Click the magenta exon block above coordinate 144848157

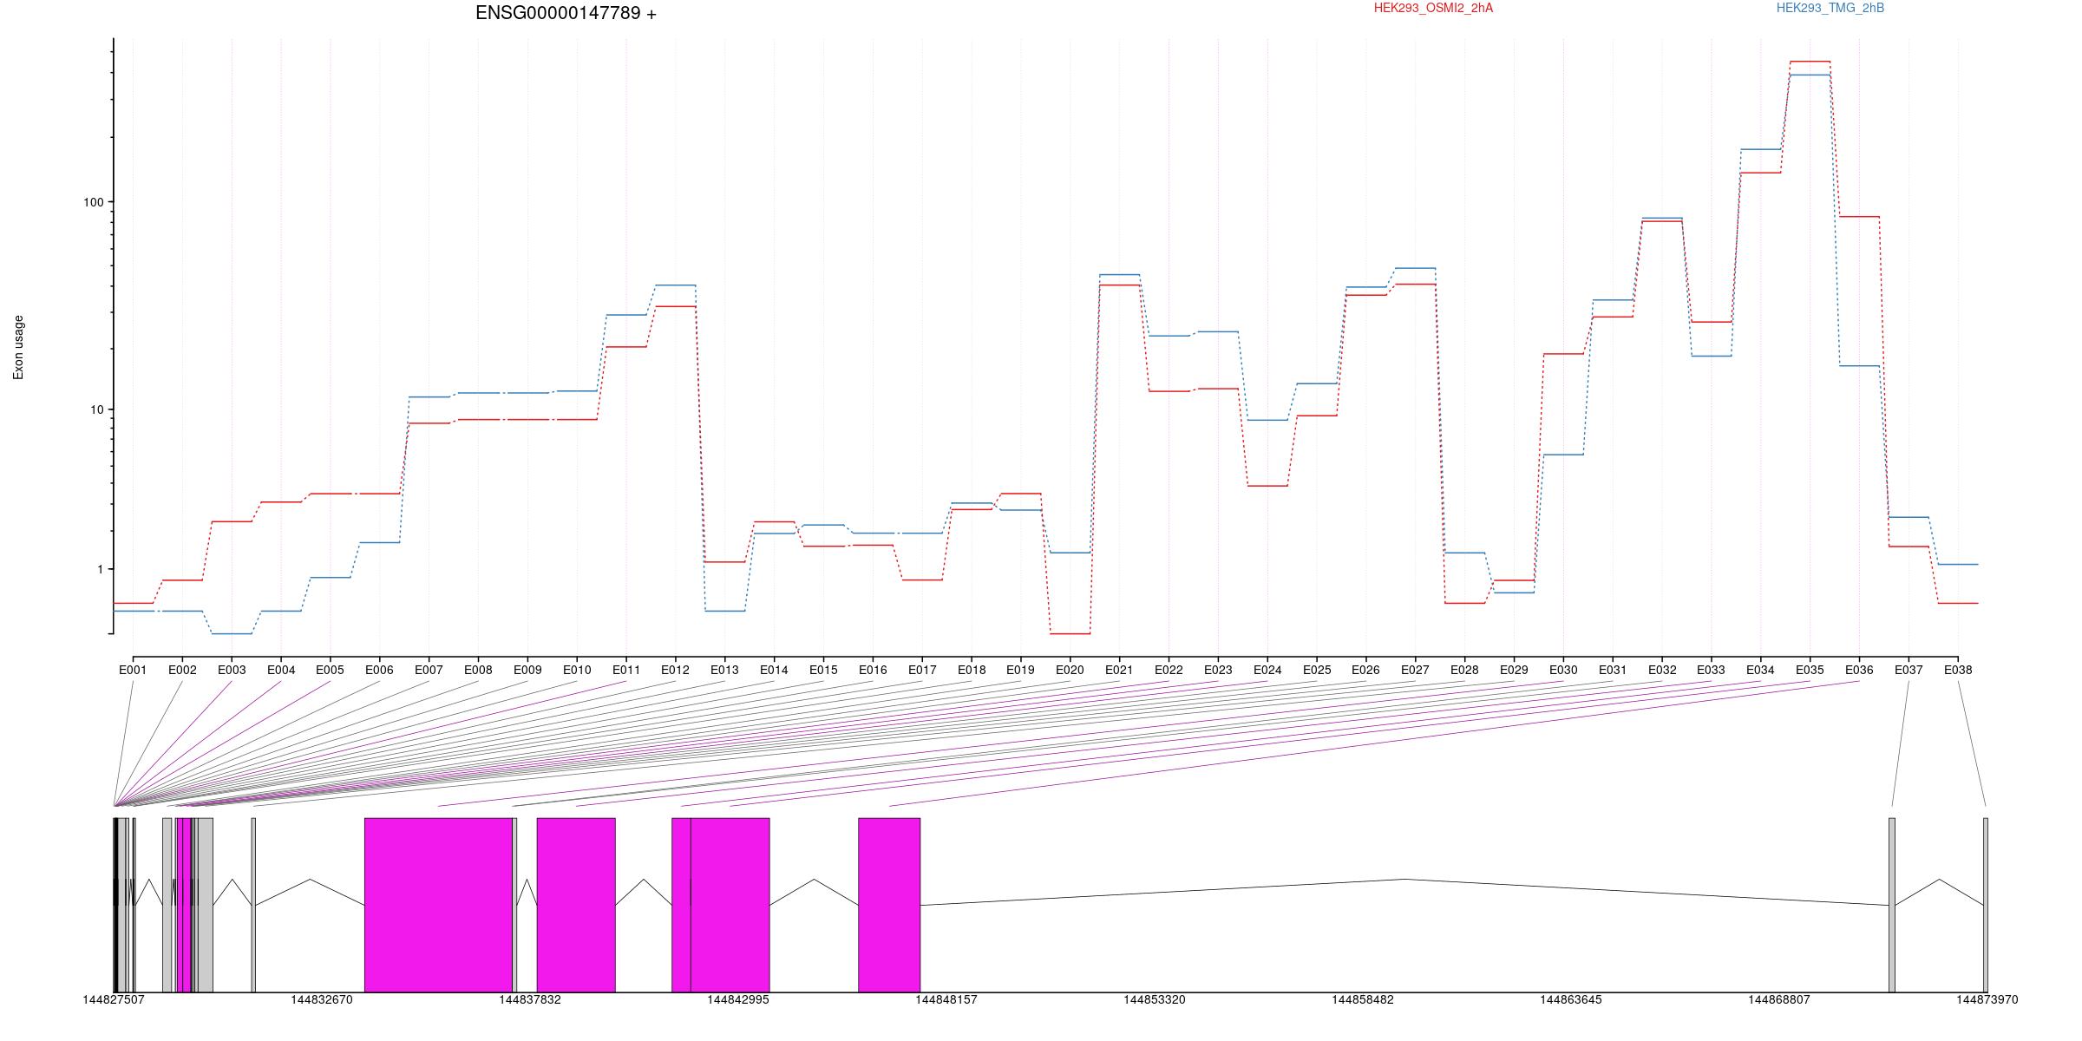coord(889,905)
